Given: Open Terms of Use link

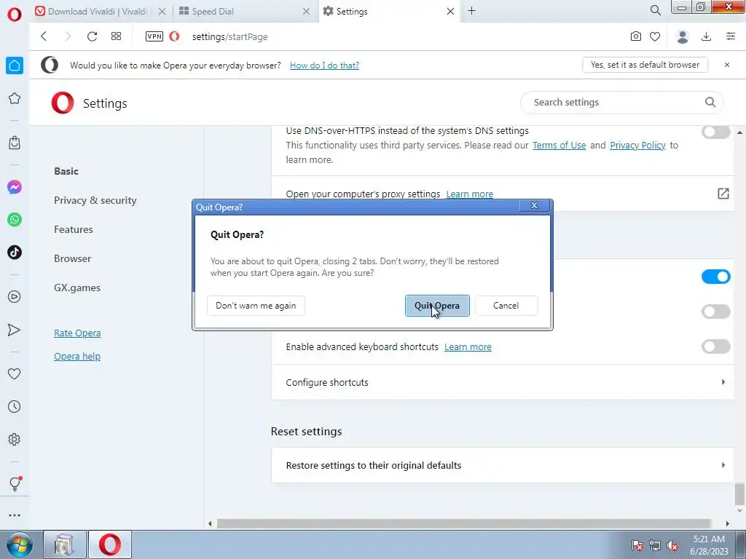Looking at the screenshot, I should [x=559, y=146].
